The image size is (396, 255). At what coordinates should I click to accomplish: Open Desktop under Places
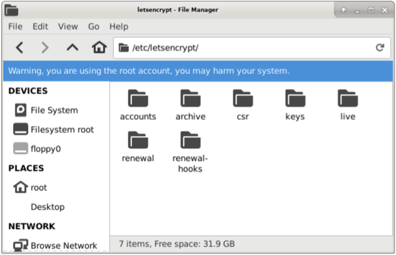48,207
